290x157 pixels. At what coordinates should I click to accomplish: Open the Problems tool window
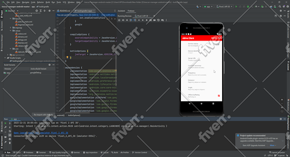coord(28,152)
